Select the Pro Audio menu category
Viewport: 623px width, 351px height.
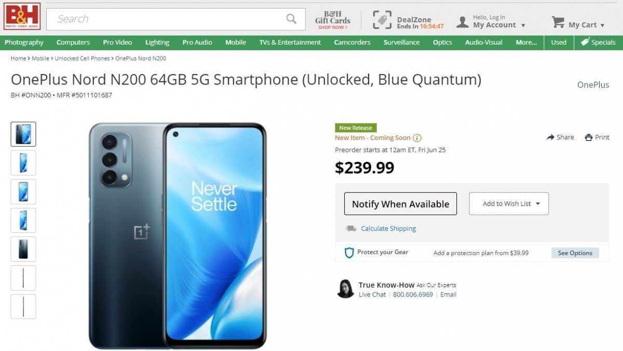[x=197, y=43]
